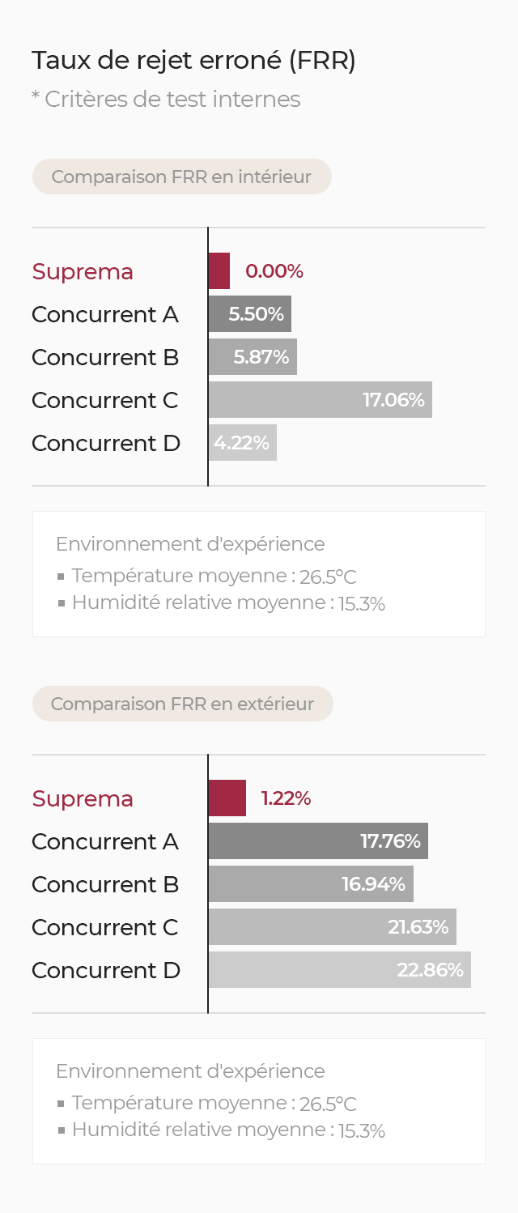
Task: Select the outdoor Suprema 1.22% red bar
Action: tap(227, 798)
